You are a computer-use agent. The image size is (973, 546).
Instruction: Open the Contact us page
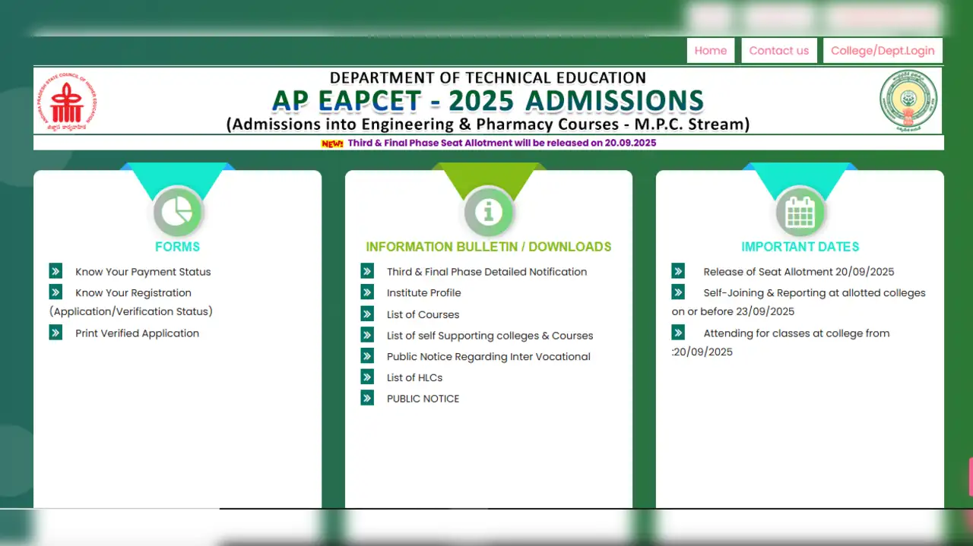click(779, 51)
